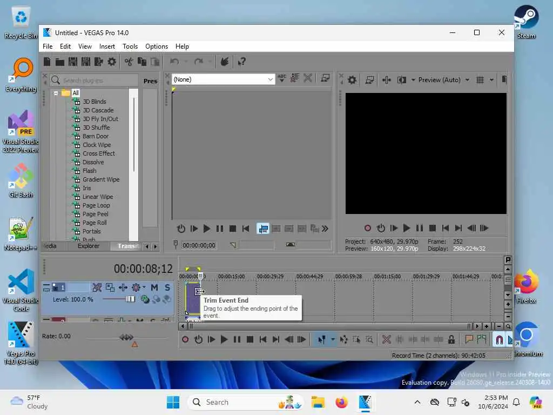553x415 pixels.
Task: Open the Tools menu
Action: coord(130,46)
